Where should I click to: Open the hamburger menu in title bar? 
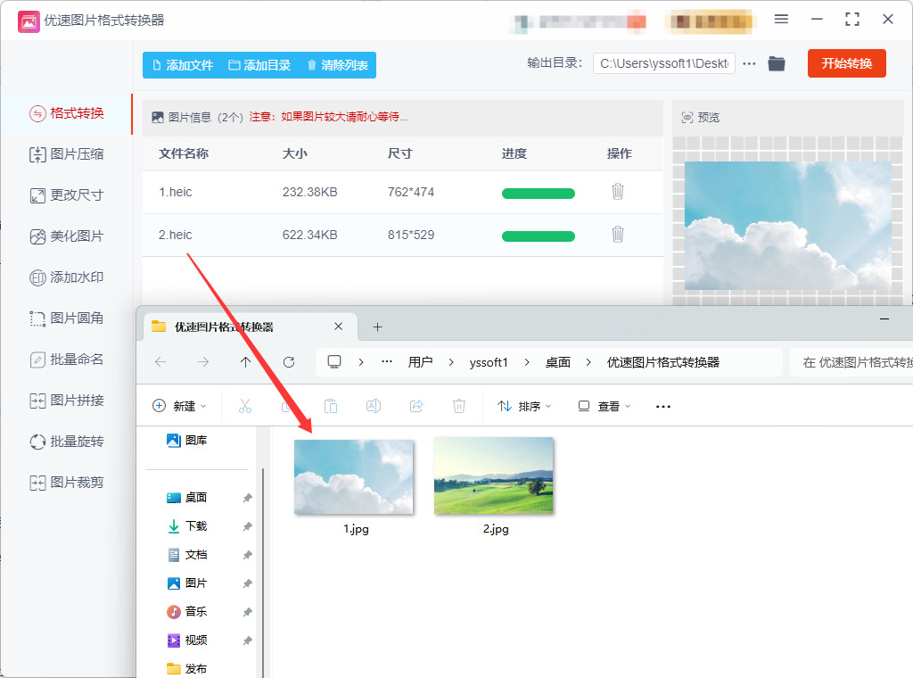tap(781, 20)
